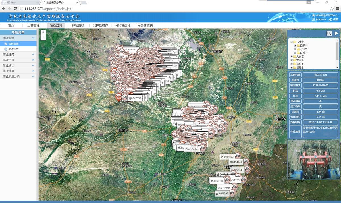Open the 马铃薯收获 navigation tab
Viewport: 341px width, 203px height.
coord(145,26)
